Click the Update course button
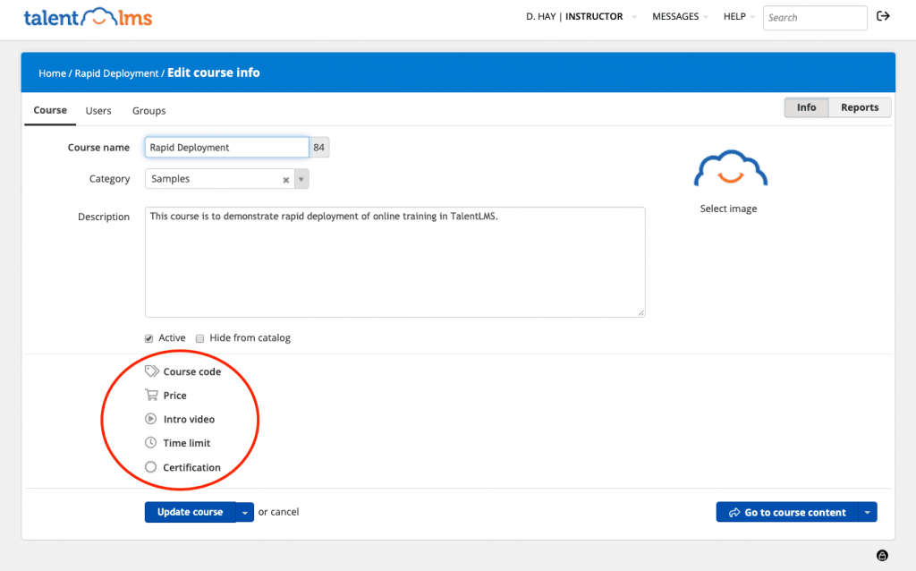The width and height of the screenshot is (916, 571). coord(191,511)
